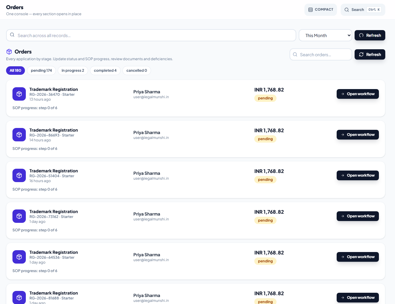Click the pending badge on order RG-2026-73162

tap(265, 220)
